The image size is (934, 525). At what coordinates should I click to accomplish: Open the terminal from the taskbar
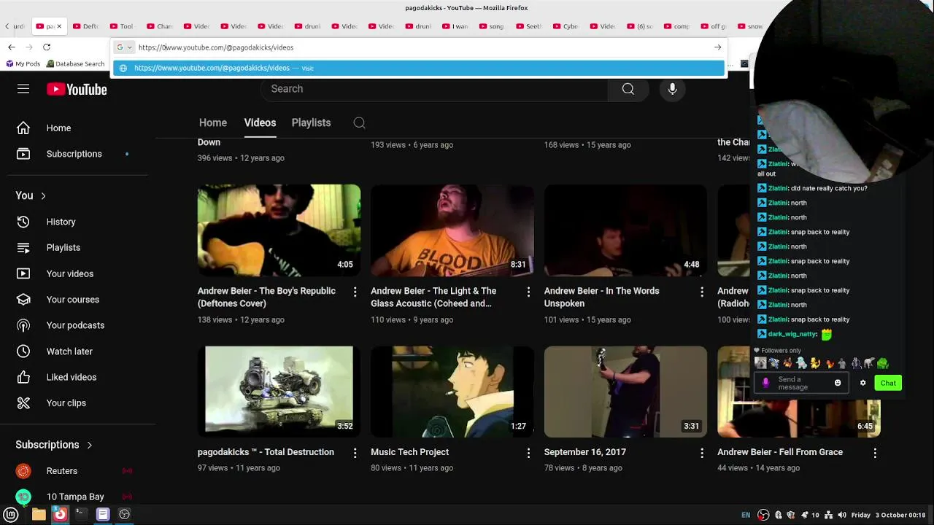(81, 514)
